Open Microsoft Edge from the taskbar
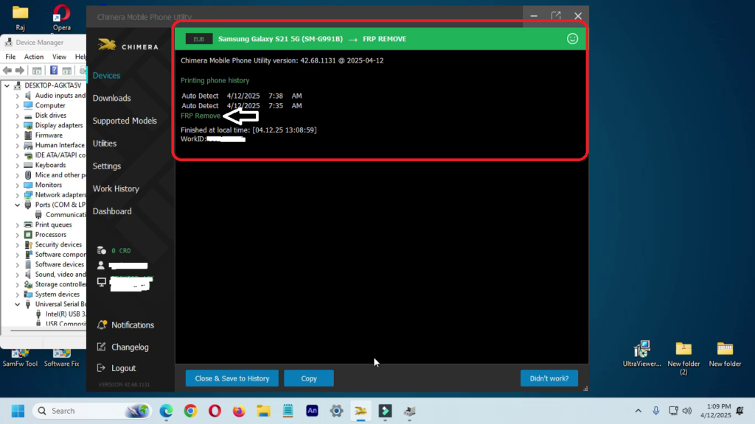Viewport: 755px width, 424px height. pos(166,411)
